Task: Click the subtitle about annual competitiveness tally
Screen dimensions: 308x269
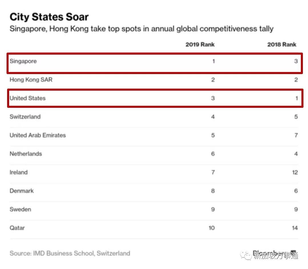Action: tap(142, 29)
